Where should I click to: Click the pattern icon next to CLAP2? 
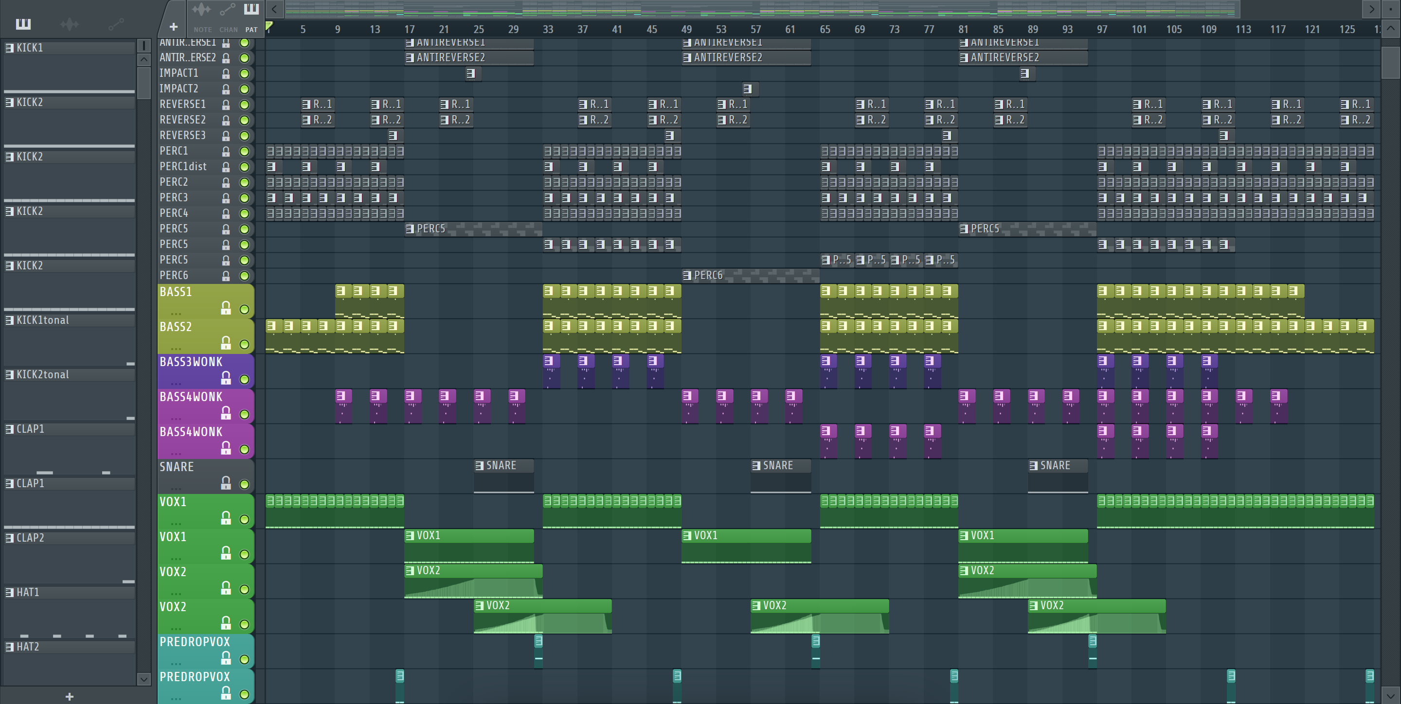[x=9, y=538]
